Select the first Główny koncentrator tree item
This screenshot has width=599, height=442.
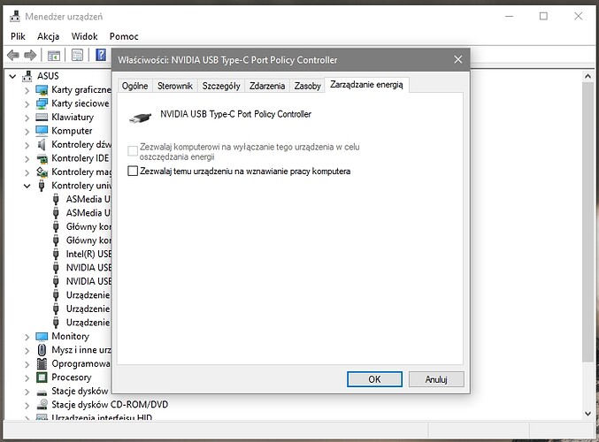88,226
